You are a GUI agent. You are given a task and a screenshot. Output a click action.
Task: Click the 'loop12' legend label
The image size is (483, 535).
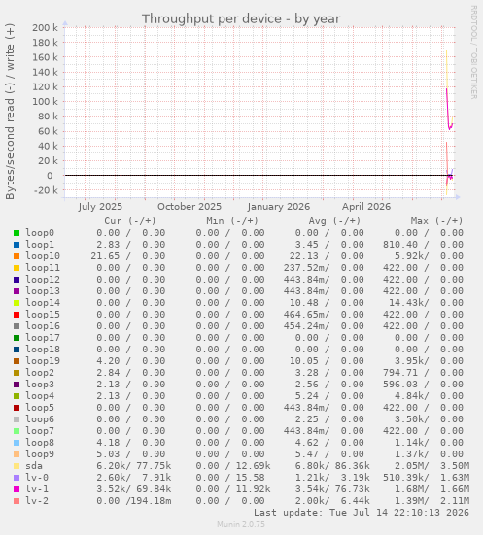coord(43,280)
